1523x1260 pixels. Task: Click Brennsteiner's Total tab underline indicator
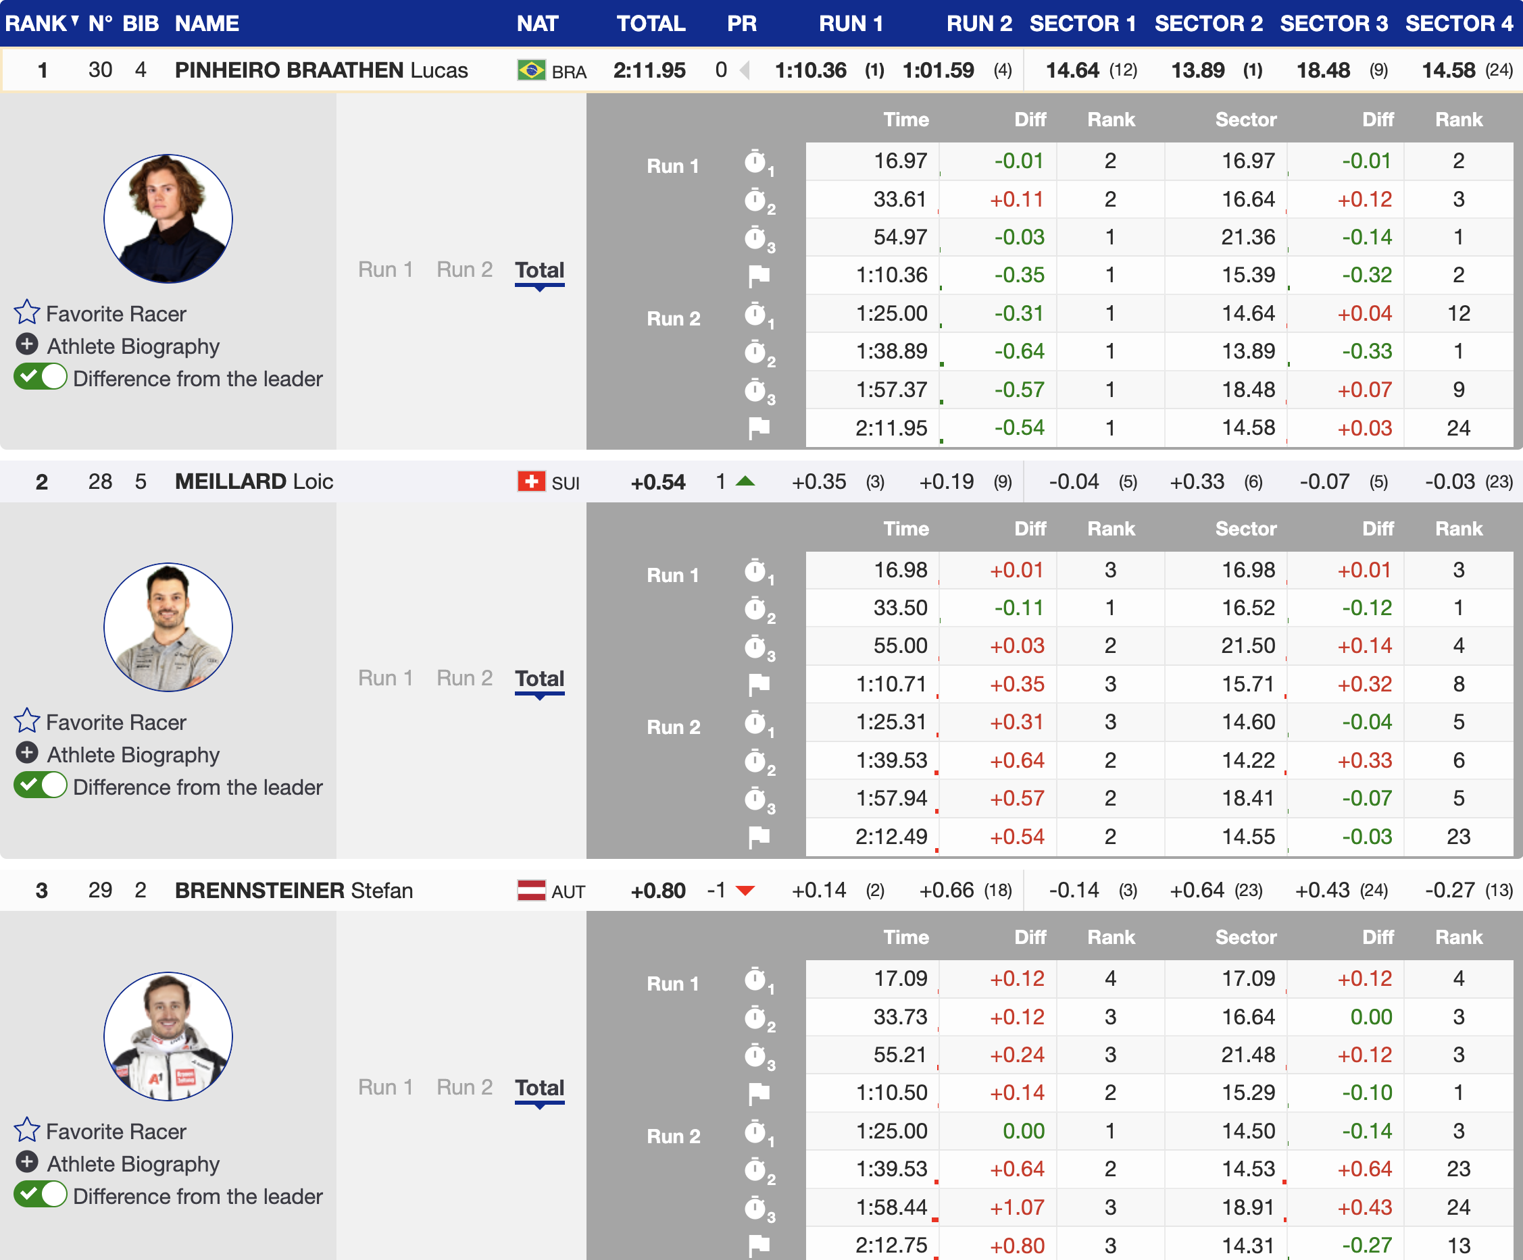540,1103
